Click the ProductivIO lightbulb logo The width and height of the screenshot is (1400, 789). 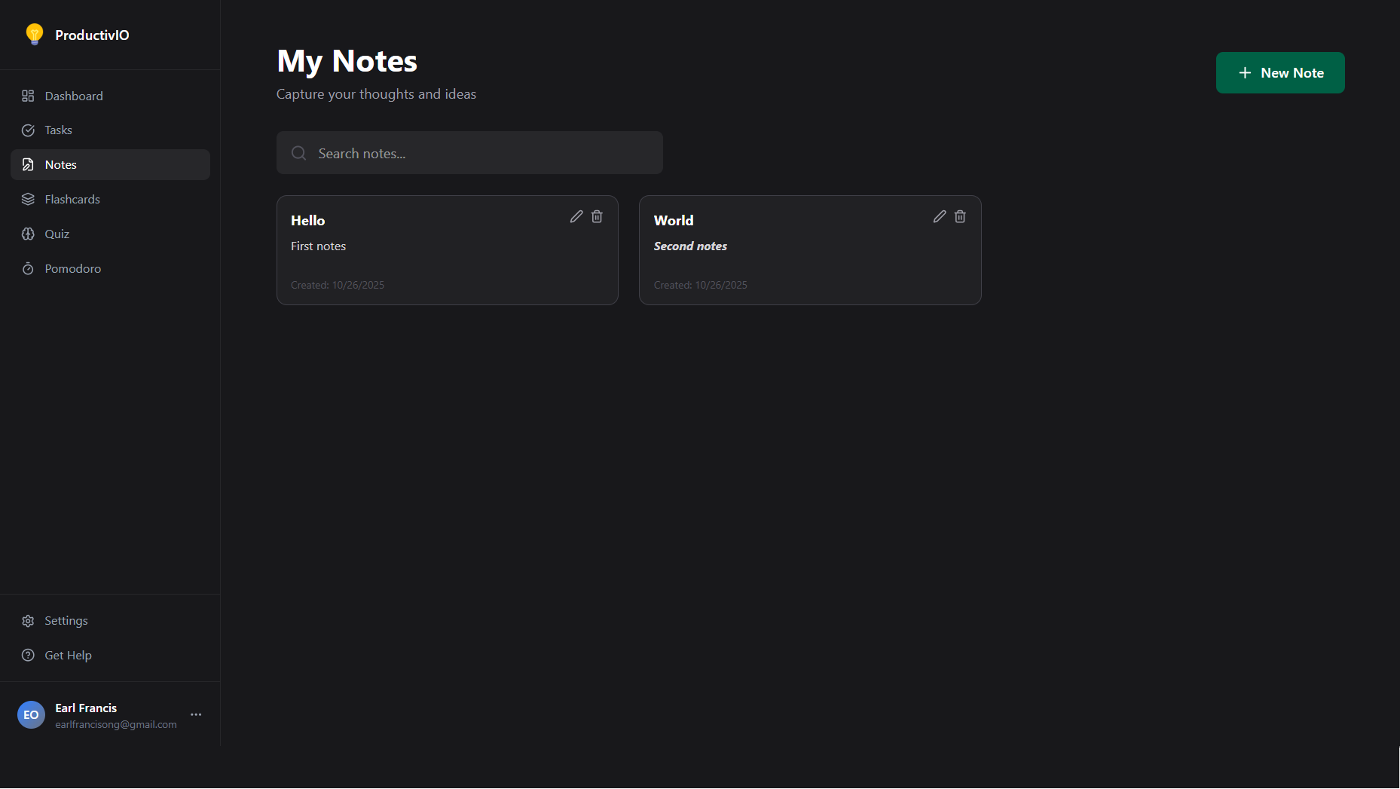coord(34,34)
